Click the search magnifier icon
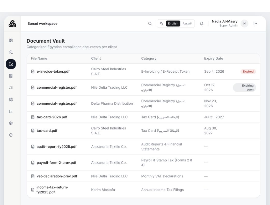 pos(150,24)
